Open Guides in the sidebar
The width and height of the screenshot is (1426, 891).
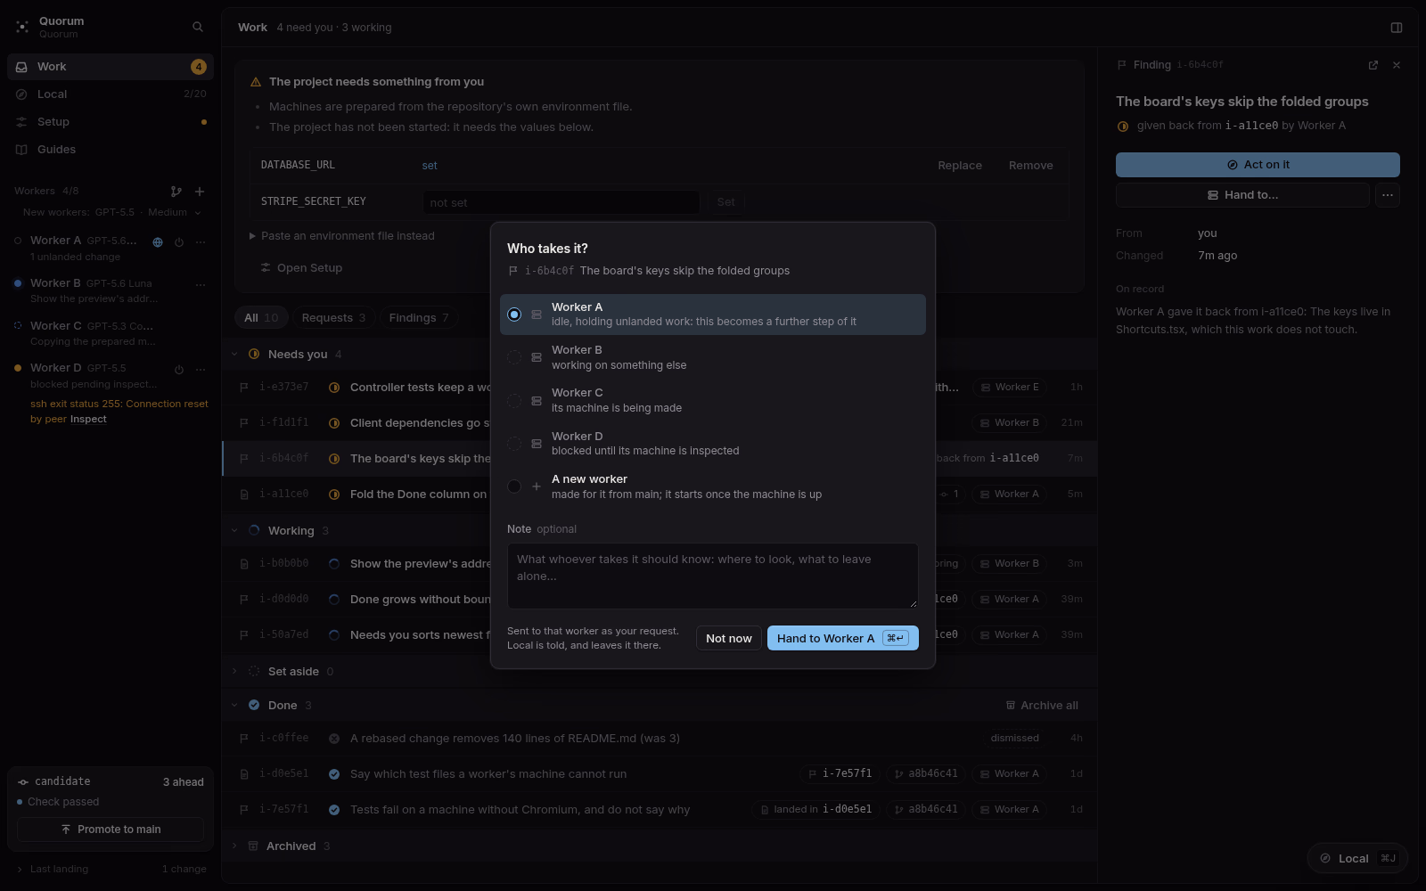[x=111, y=150]
